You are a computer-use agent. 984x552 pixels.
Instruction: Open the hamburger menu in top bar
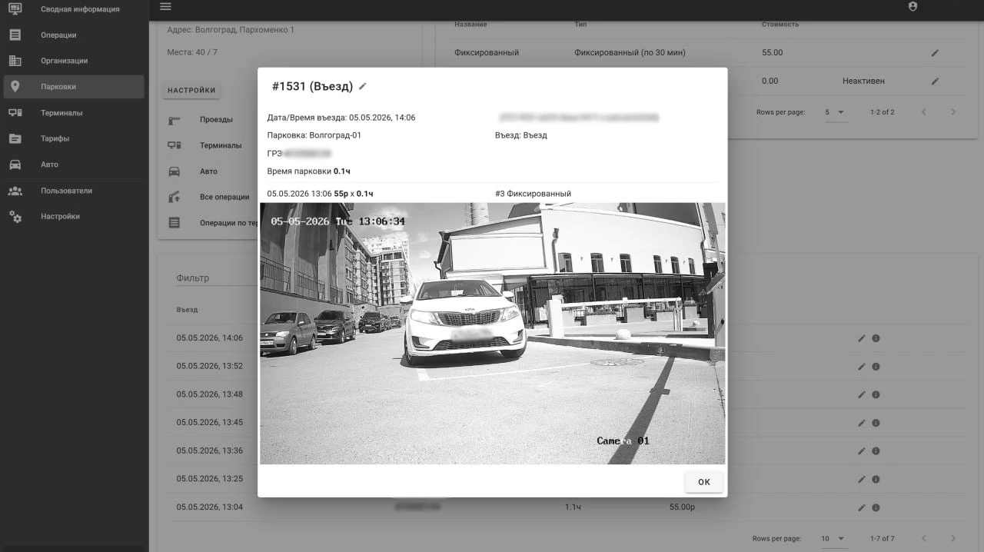click(x=165, y=7)
